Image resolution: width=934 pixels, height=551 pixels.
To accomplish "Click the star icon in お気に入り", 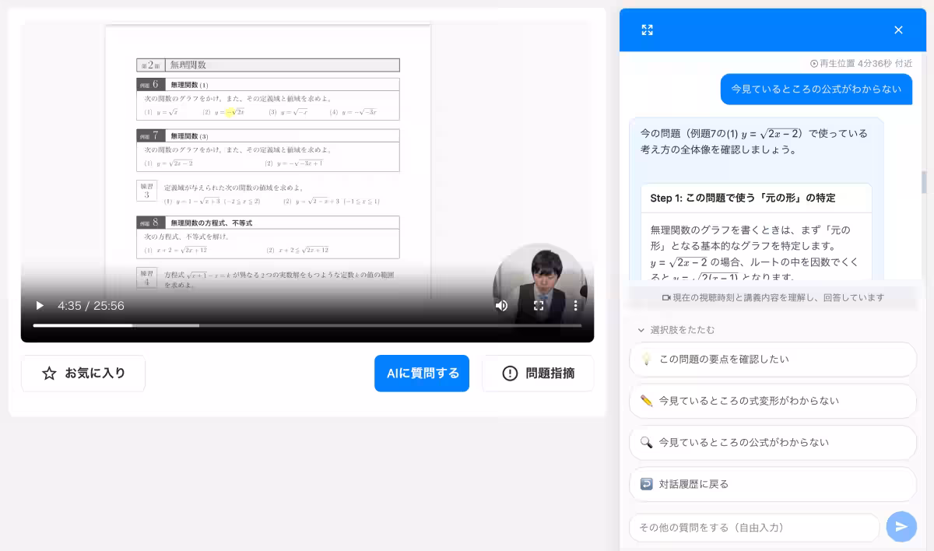I will (49, 374).
